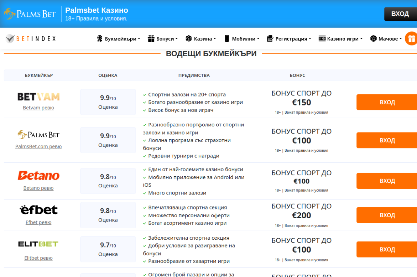Click the orange gift box icon
This screenshot has width=417, height=277.
[411, 39]
